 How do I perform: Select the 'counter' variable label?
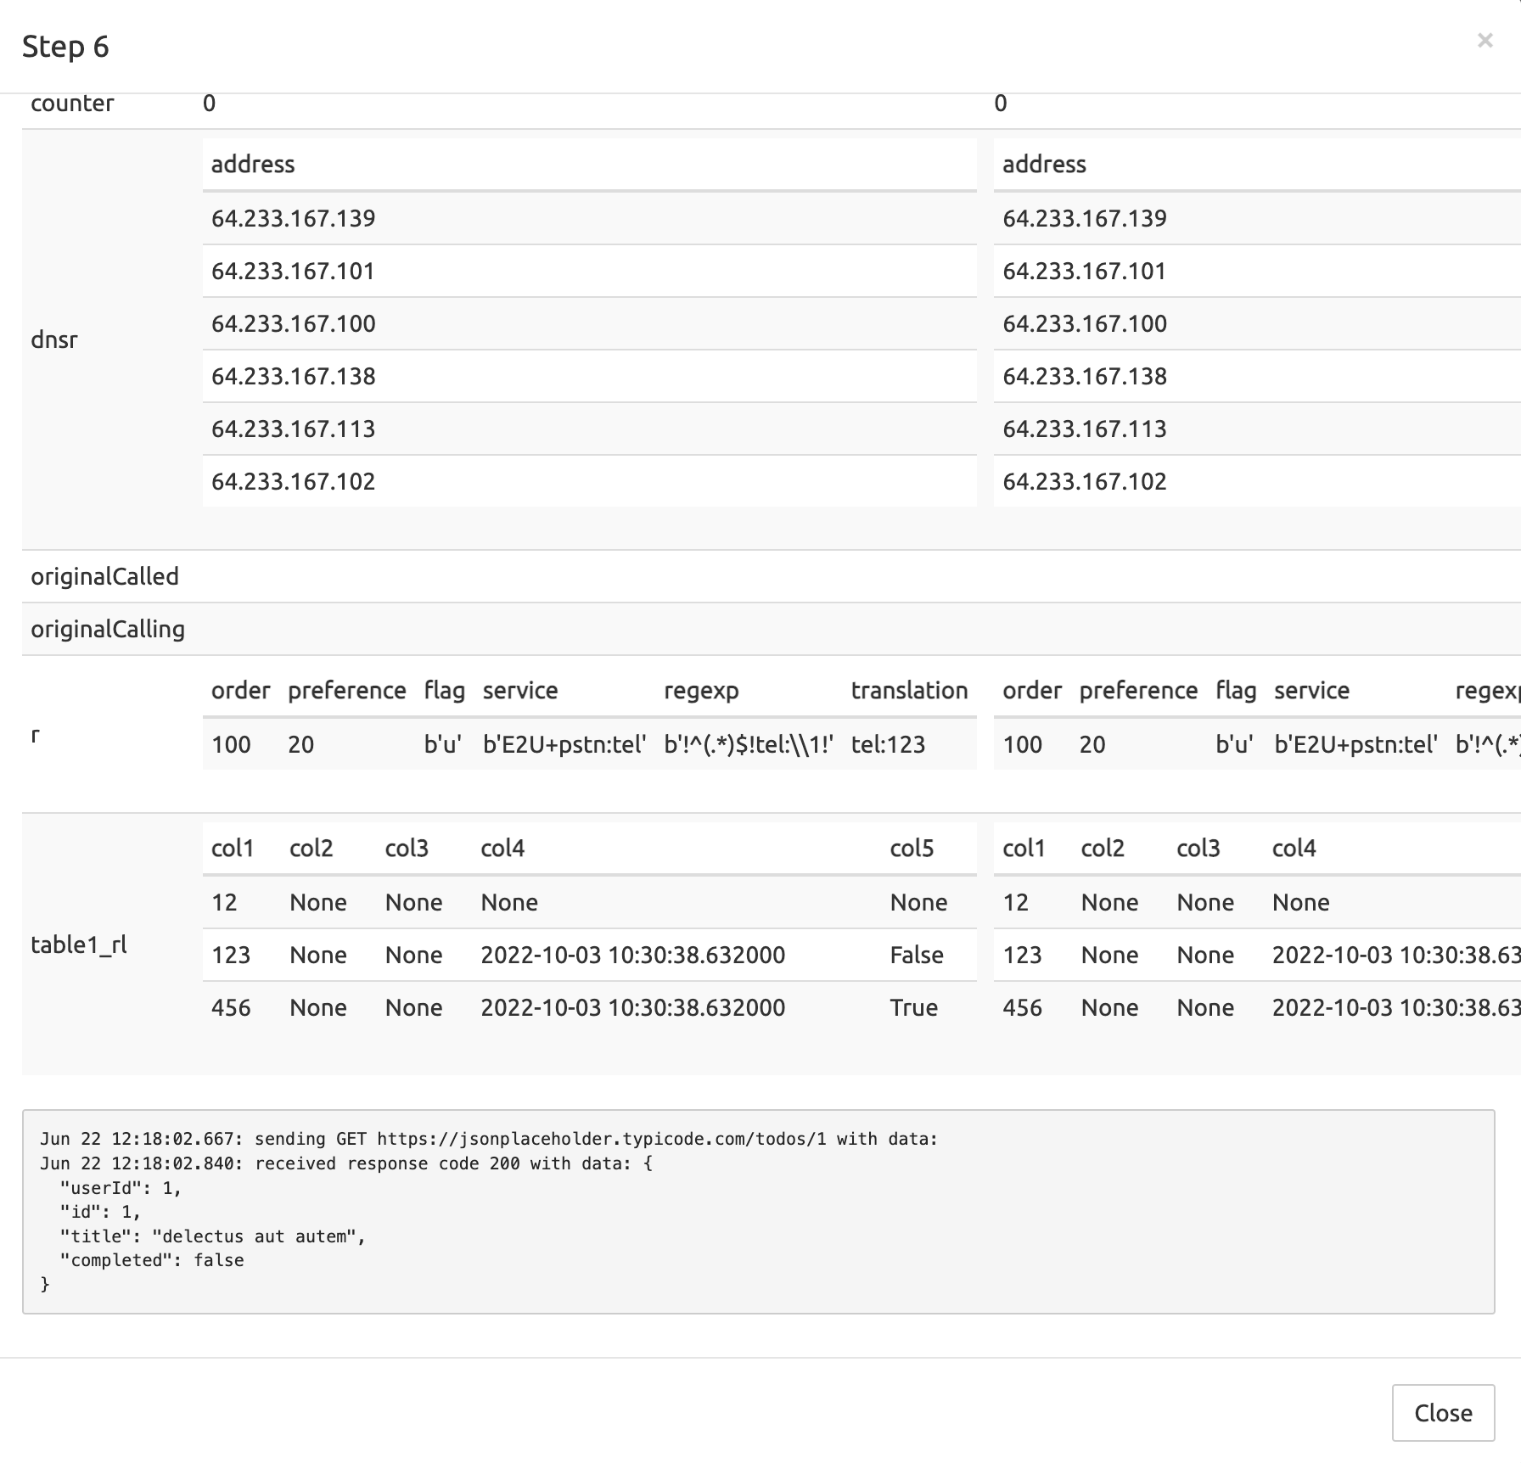(72, 104)
